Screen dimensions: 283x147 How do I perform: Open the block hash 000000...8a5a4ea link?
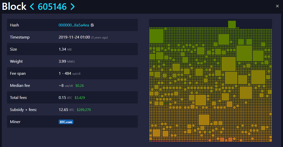tap(74, 25)
